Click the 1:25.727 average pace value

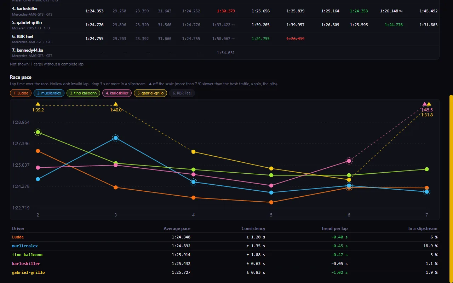(181, 272)
